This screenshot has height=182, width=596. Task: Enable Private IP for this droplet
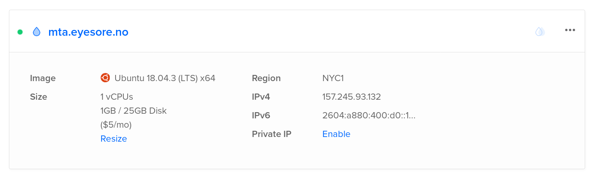(x=336, y=134)
